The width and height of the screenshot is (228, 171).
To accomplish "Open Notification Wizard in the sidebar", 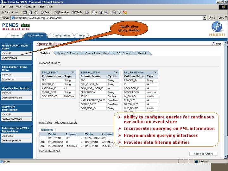I will pos(16,119).
